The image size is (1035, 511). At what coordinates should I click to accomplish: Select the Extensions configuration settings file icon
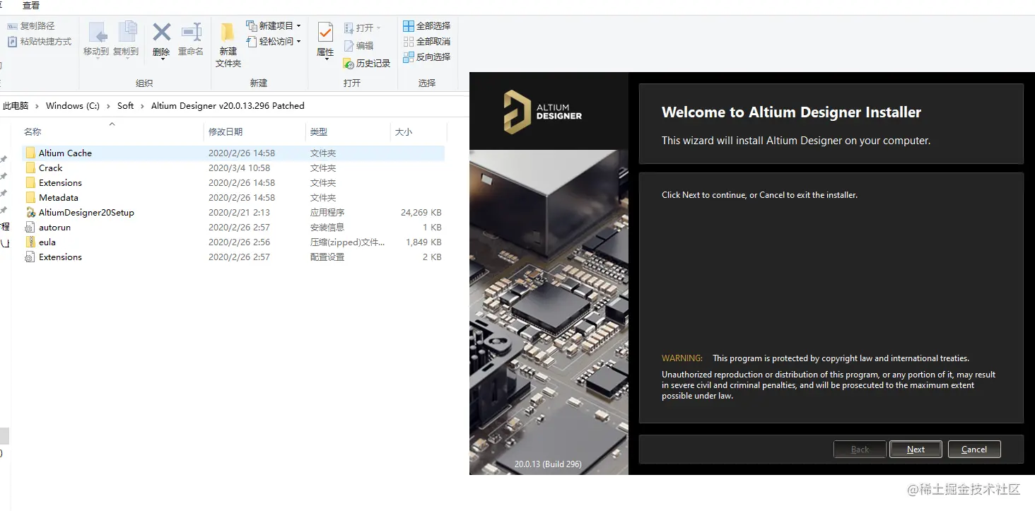pos(30,257)
